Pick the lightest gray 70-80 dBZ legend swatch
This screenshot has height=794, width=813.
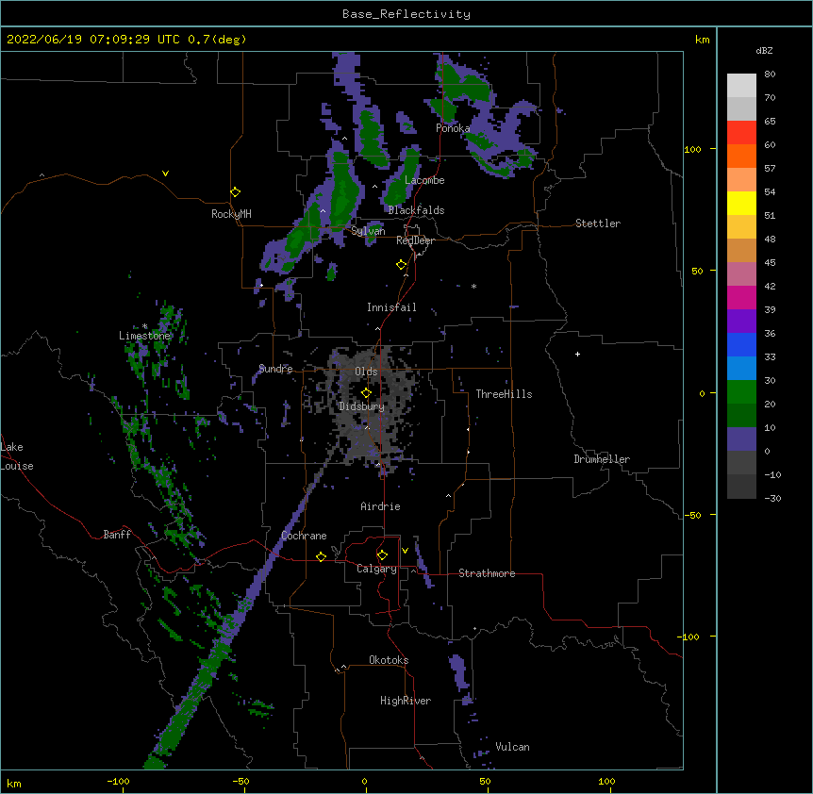pos(741,86)
